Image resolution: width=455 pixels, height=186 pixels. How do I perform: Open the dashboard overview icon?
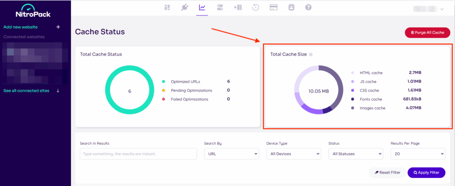click(167, 8)
